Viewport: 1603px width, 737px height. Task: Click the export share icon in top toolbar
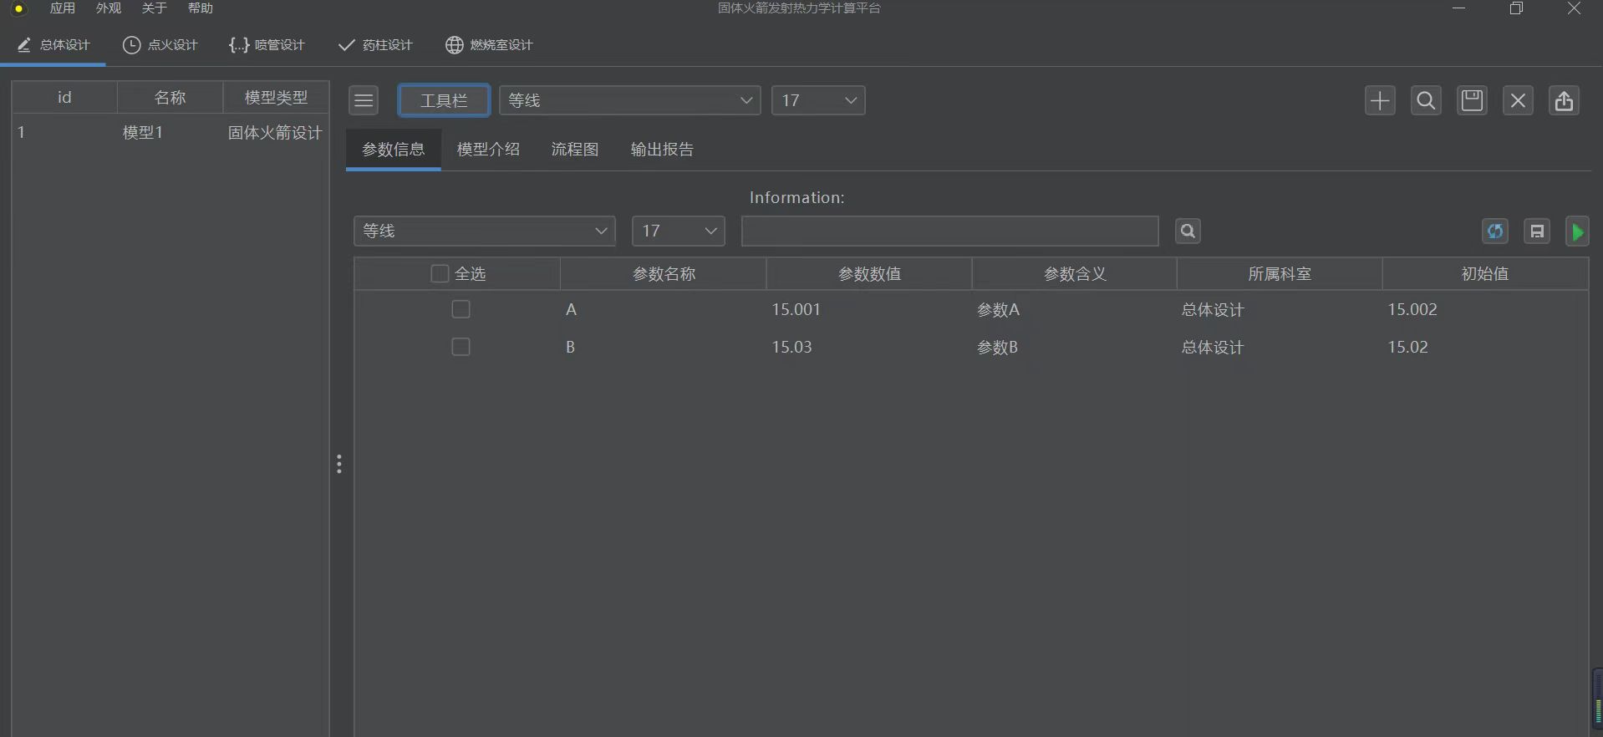(x=1564, y=100)
